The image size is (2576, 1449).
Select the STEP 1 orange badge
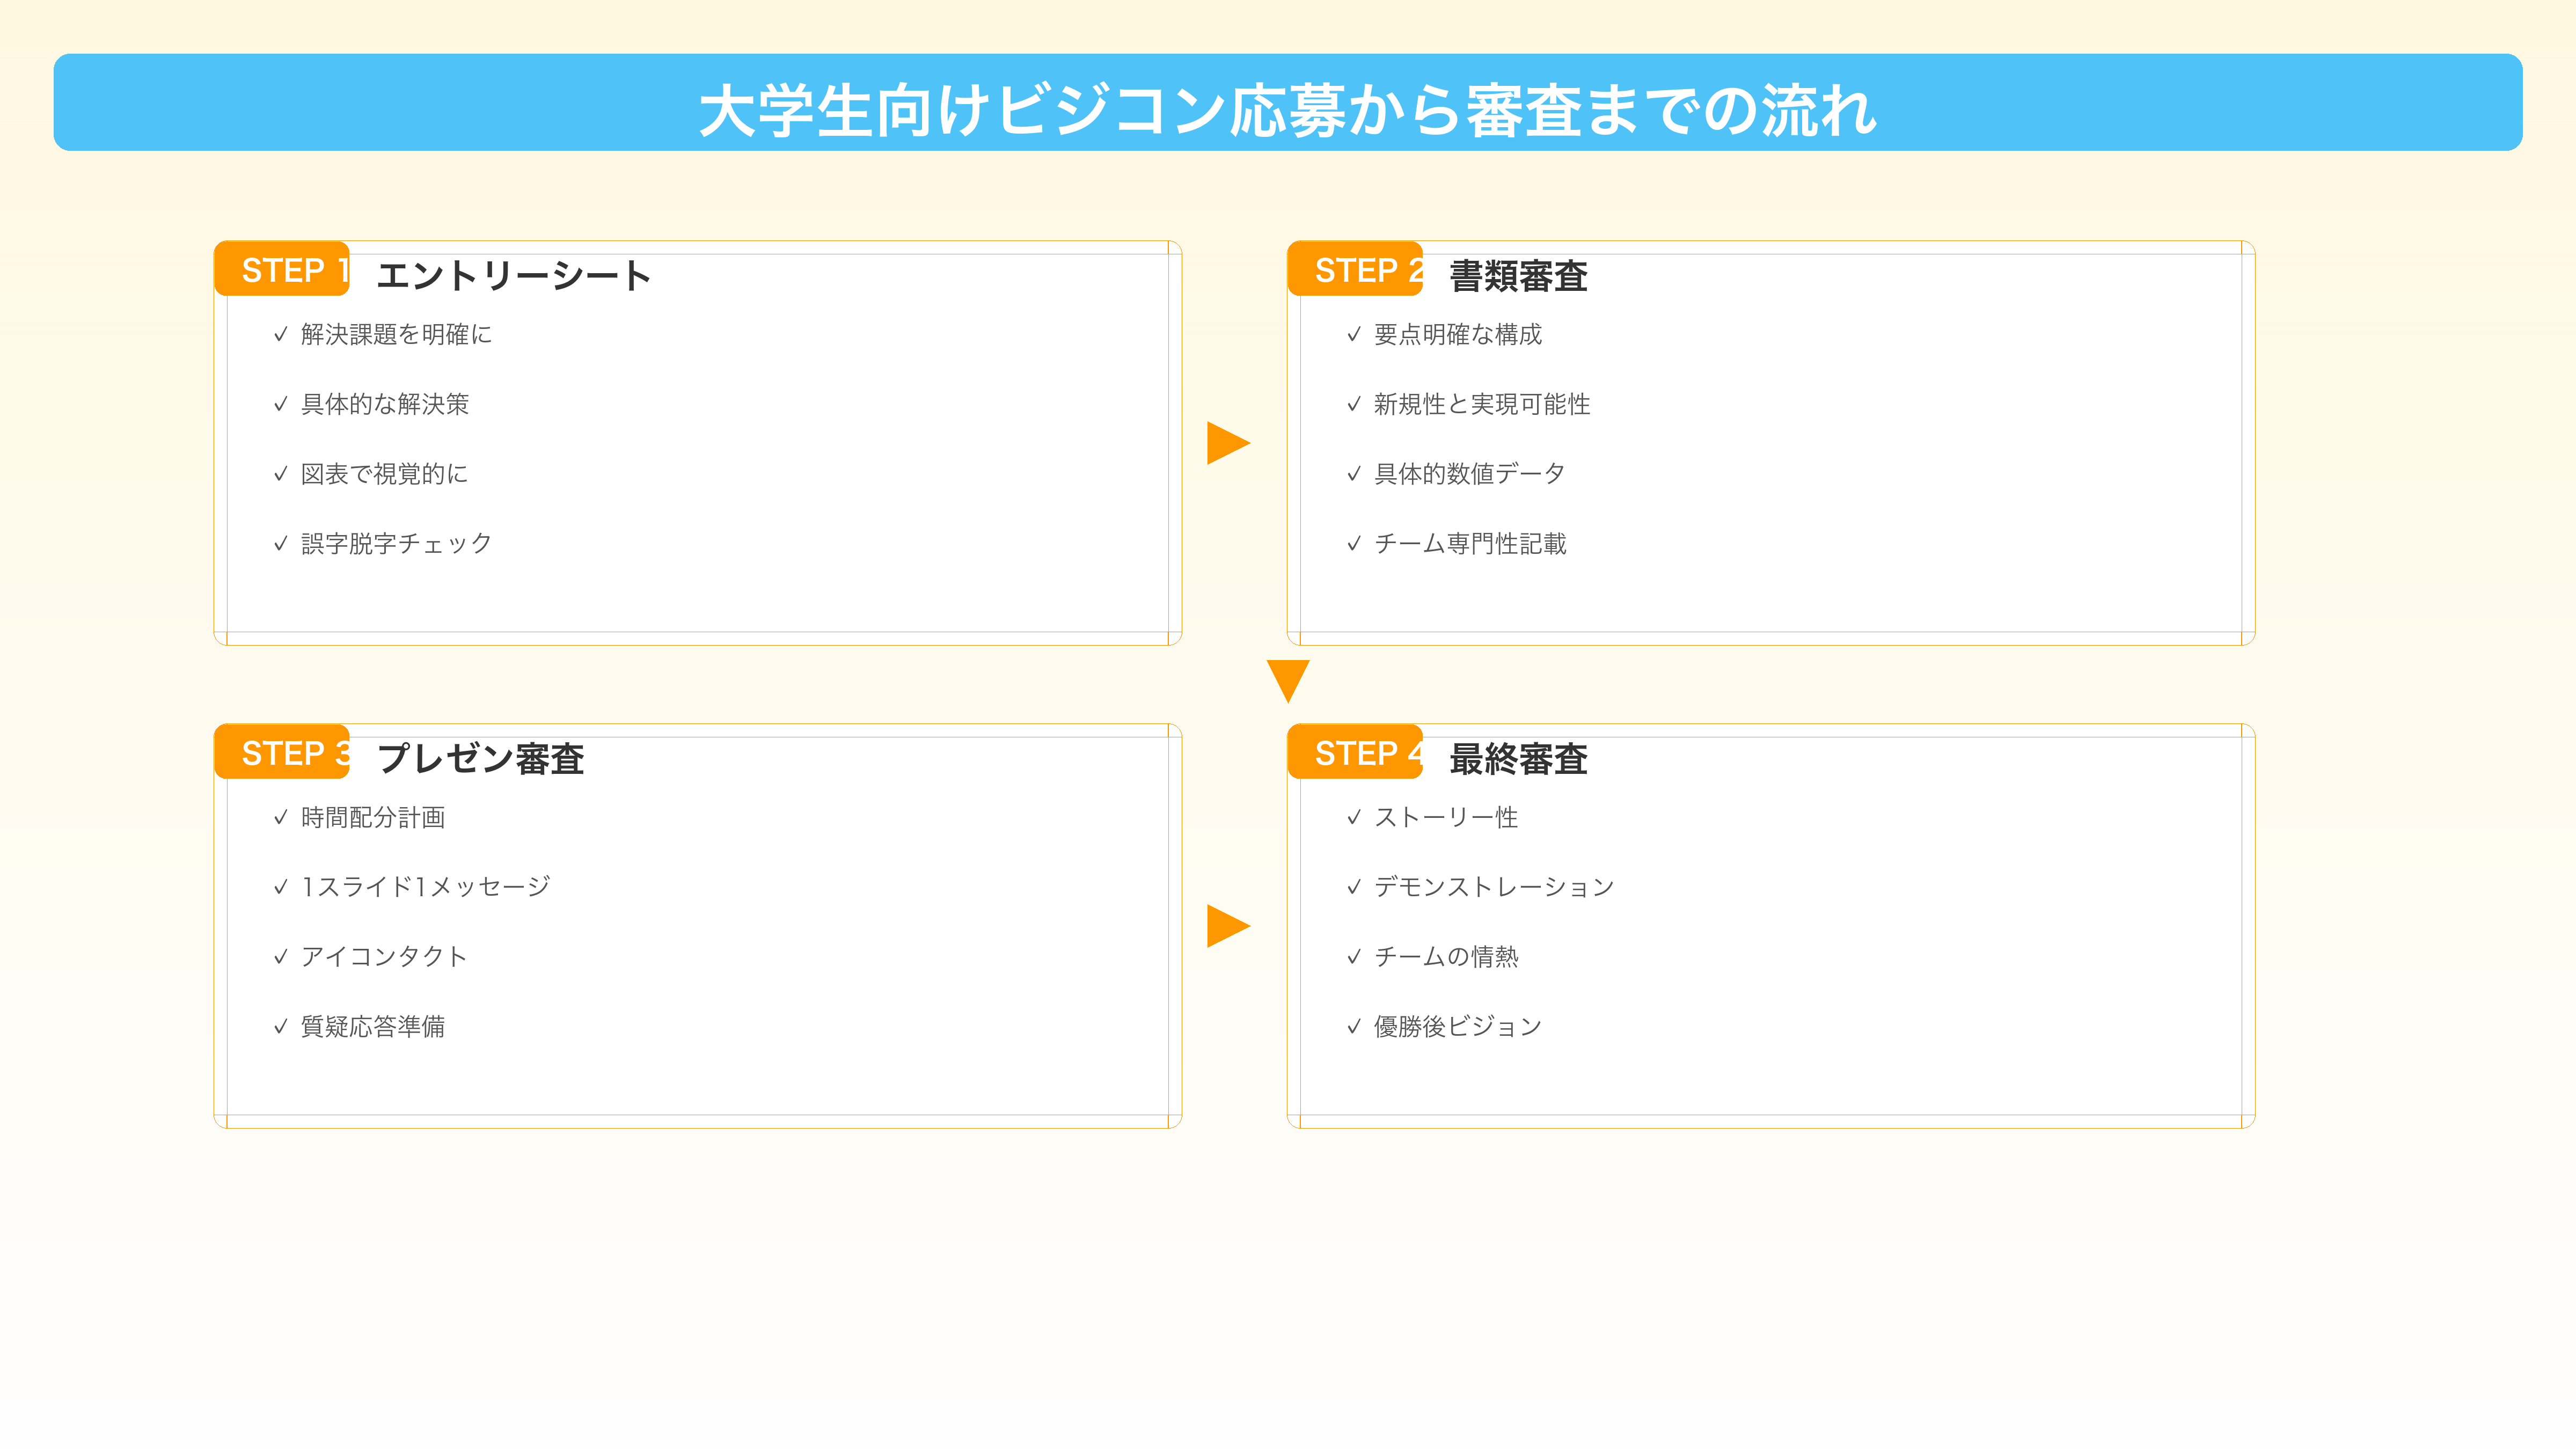(x=282, y=269)
